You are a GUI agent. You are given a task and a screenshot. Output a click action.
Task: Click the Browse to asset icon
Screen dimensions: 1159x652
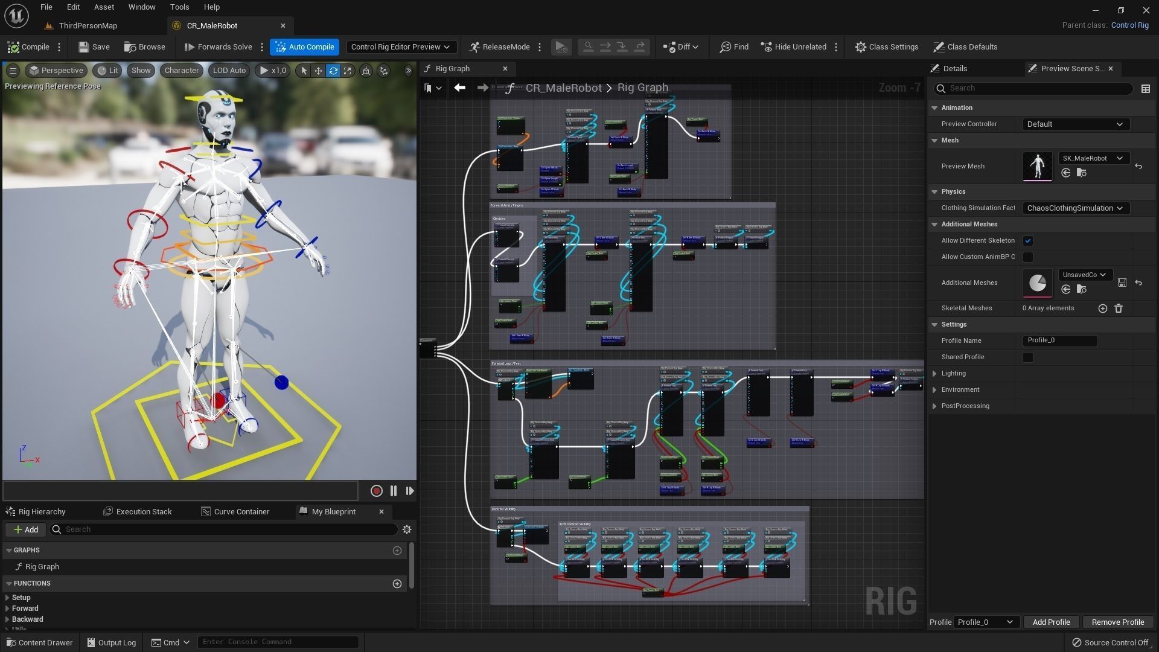pos(144,46)
